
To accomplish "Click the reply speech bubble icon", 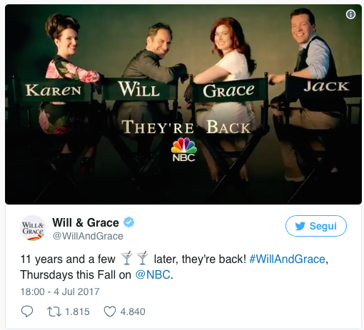I will 27,311.
